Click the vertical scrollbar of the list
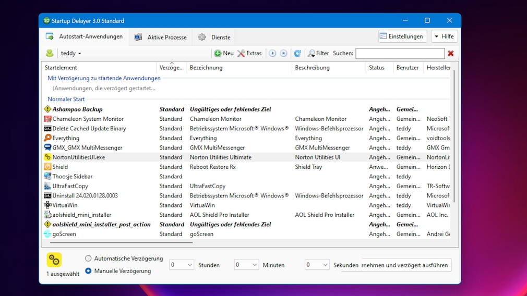The image size is (527, 296). point(454,136)
